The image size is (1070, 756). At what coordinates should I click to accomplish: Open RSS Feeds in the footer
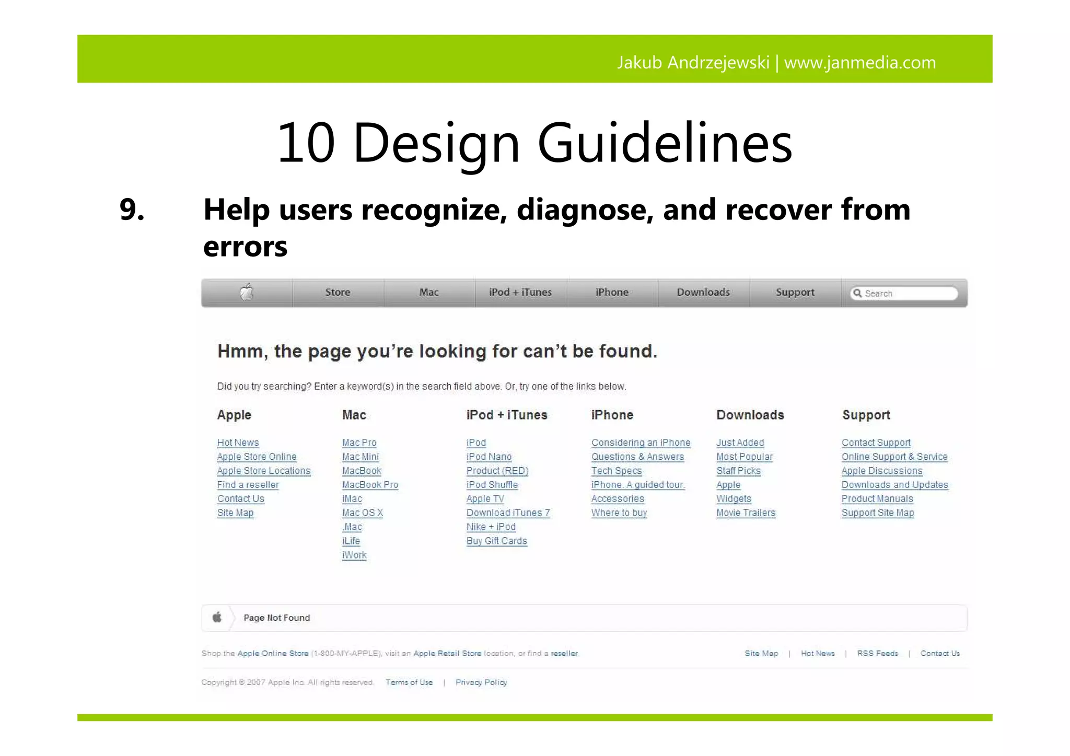pos(877,654)
